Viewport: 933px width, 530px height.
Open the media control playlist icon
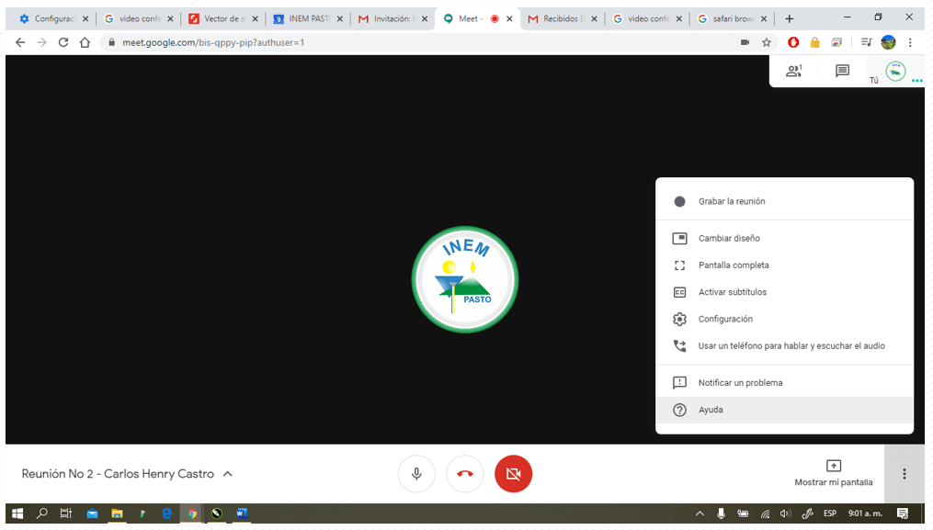[866, 42]
